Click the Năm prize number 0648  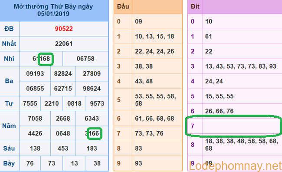coord(63,133)
